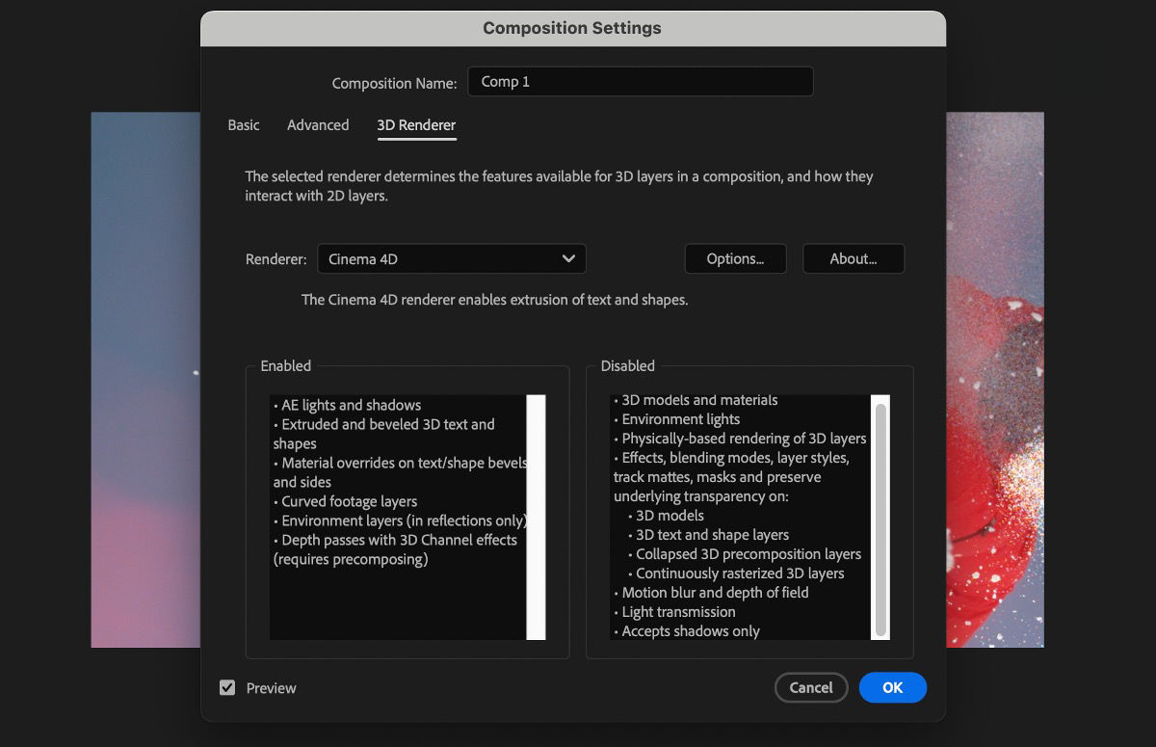This screenshot has width=1156, height=747.
Task: Click the About button
Action: pyautogui.click(x=854, y=258)
